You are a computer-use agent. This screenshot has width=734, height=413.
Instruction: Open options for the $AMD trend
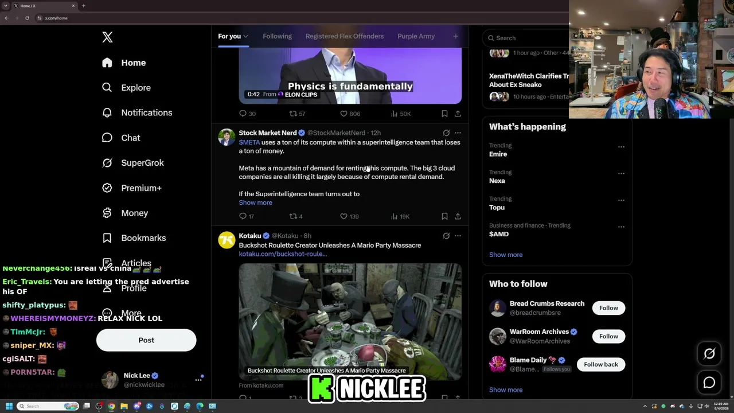click(x=621, y=227)
